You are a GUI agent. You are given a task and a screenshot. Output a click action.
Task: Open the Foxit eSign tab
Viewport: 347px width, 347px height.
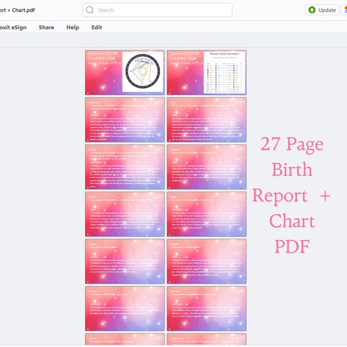13,27
